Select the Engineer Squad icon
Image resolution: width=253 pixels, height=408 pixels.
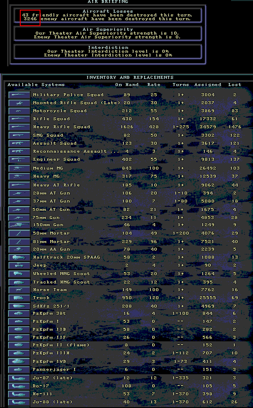(x=19, y=159)
